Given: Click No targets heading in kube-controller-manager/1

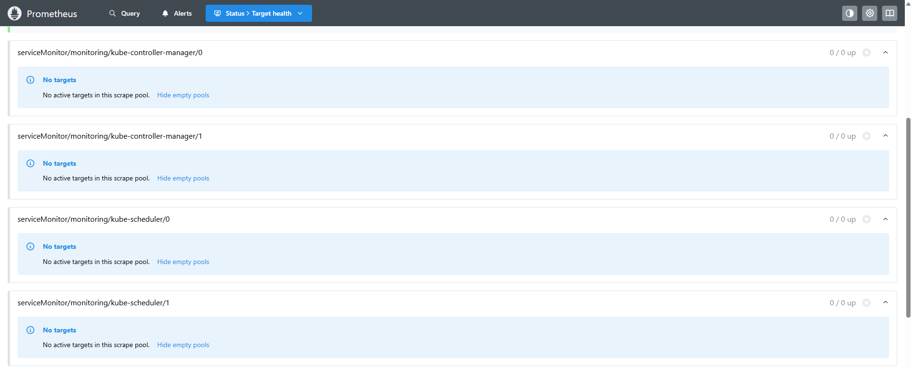Looking at the screenshot, I should (59, 163).
